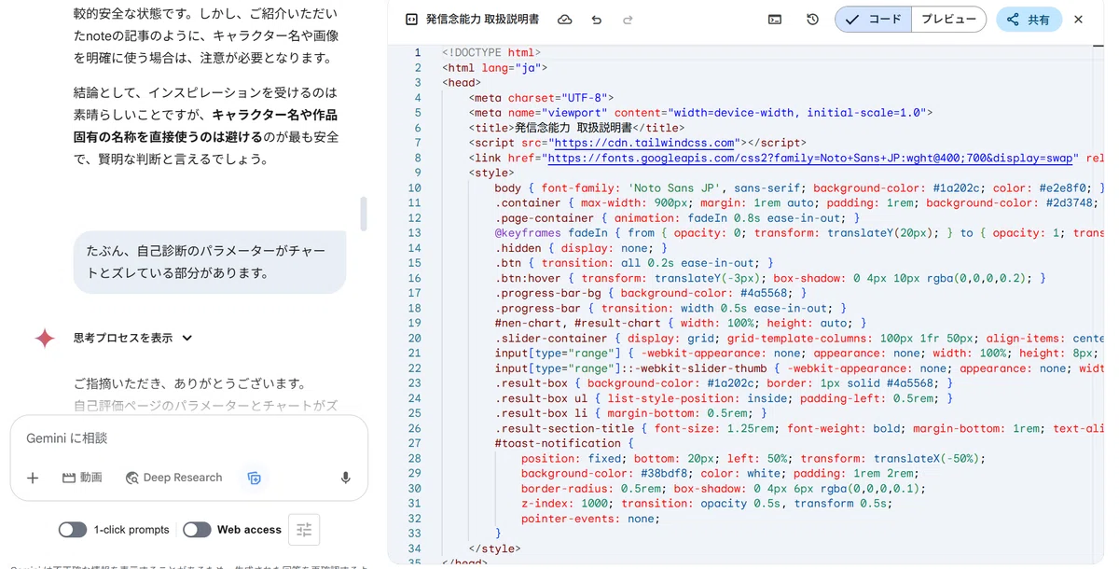1119x569 pixels.
Task: Click the bold text キャラクター名や作品
Action: coord(274,115)
